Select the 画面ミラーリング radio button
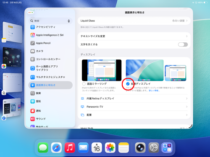The width and height of the screenshot is (210, 157). pyautogui.click(x=84, y=84)
